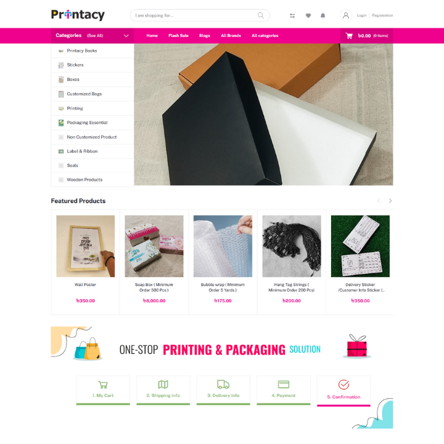Open wishlist heart icon

(308, 15)
